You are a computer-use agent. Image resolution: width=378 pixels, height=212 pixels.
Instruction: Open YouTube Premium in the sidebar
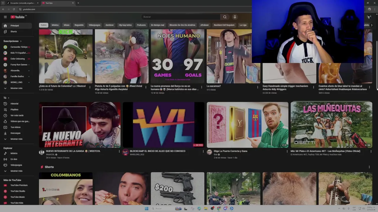(17, 185)
